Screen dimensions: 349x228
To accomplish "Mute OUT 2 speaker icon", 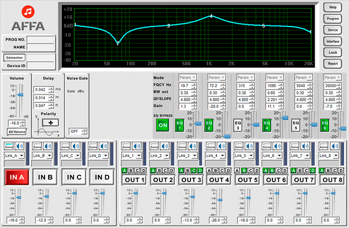I will click(x=165, y=146).
